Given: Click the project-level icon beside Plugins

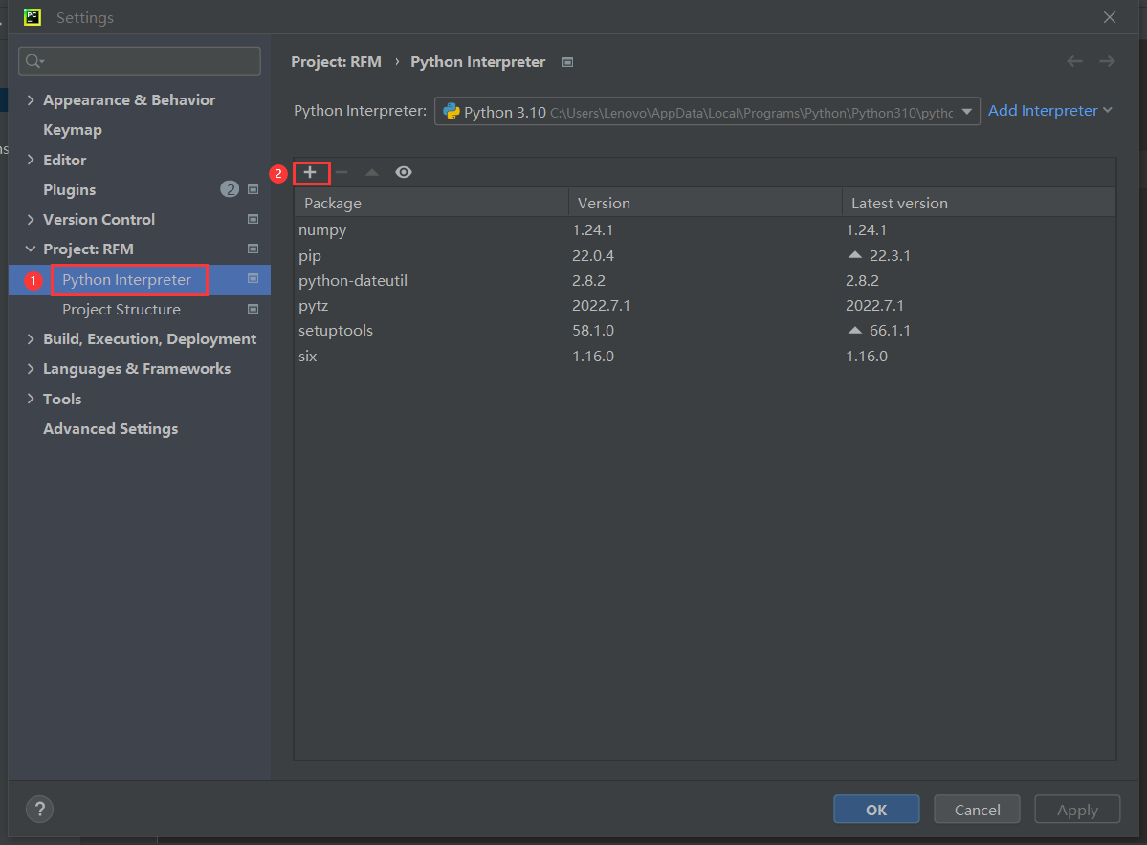Looking at the screenshot, I should (254, 189).
